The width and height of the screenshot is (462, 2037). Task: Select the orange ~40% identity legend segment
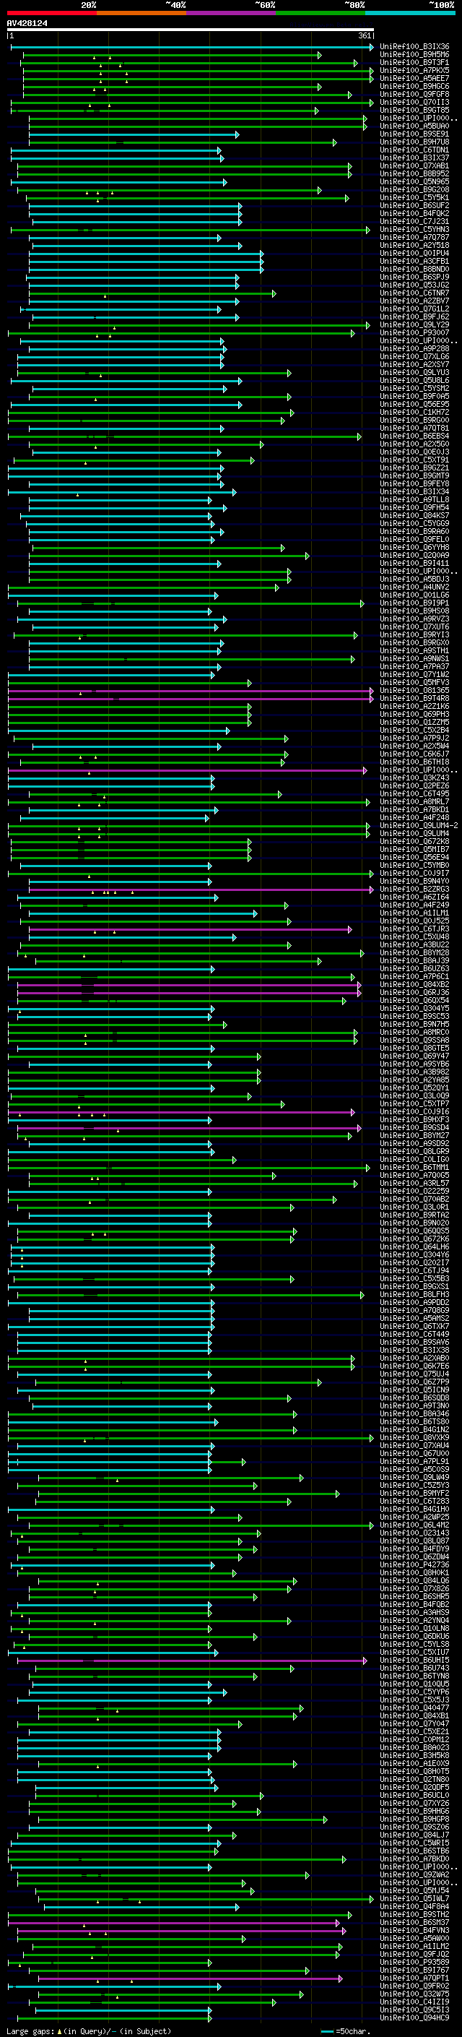click(x=141, y=14)
